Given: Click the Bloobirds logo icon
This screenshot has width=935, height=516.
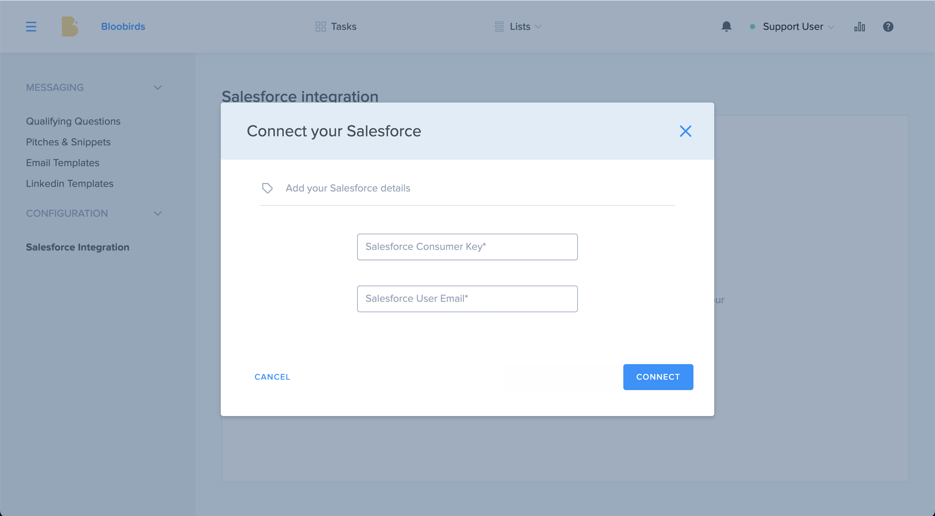Looking at the screenshot, I should [70, 27].
